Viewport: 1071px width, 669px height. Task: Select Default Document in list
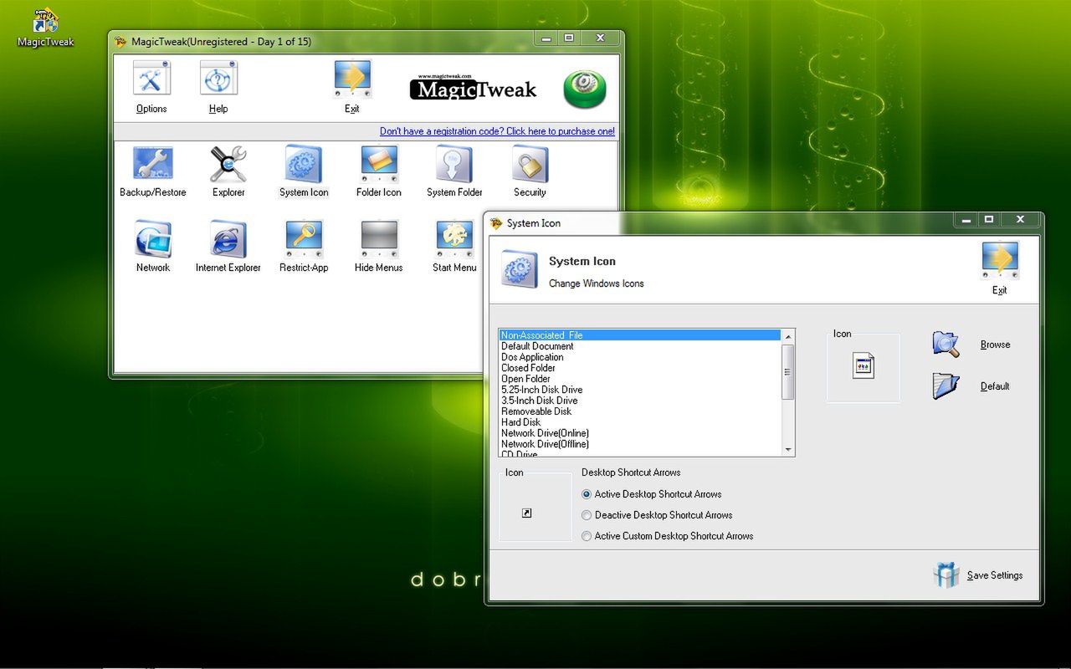(640, 346)
